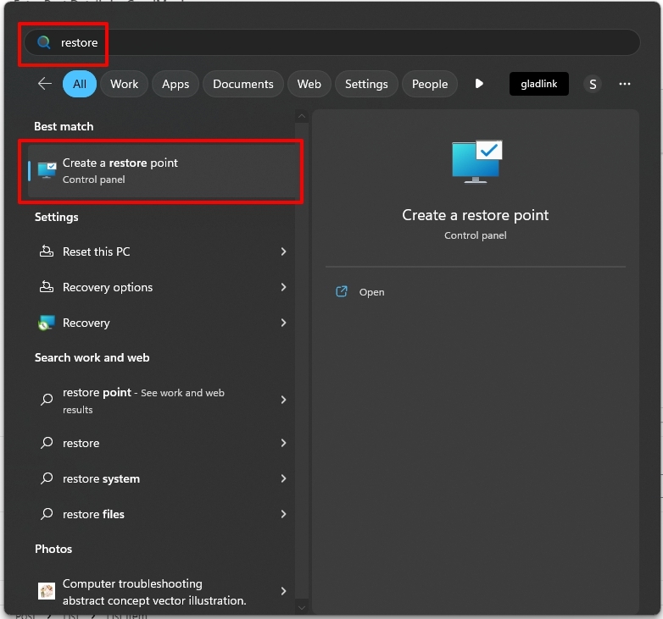
Task: Click the Computer troubleshooting photo thumbnail
Action: tap(47, 591)
